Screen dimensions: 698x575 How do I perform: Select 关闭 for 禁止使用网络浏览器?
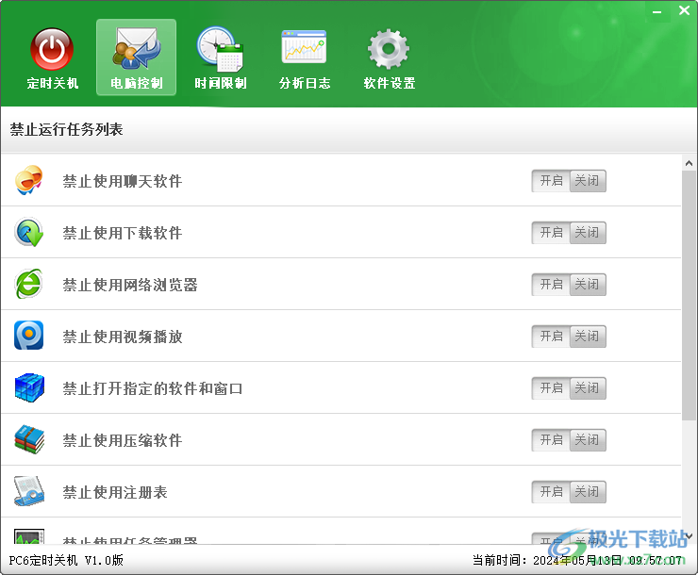pyautogui.click(x=588, y=285)
